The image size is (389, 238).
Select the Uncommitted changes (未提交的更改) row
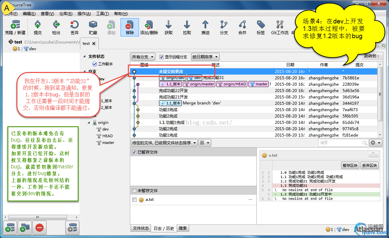(x=253, y=72)
